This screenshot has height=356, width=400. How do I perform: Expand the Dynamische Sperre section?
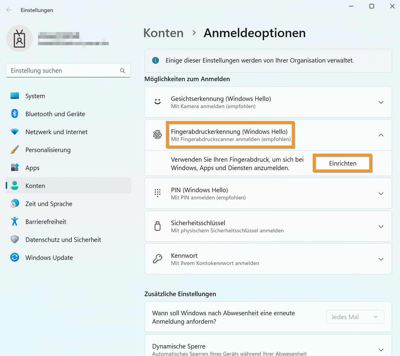(381, 350)
